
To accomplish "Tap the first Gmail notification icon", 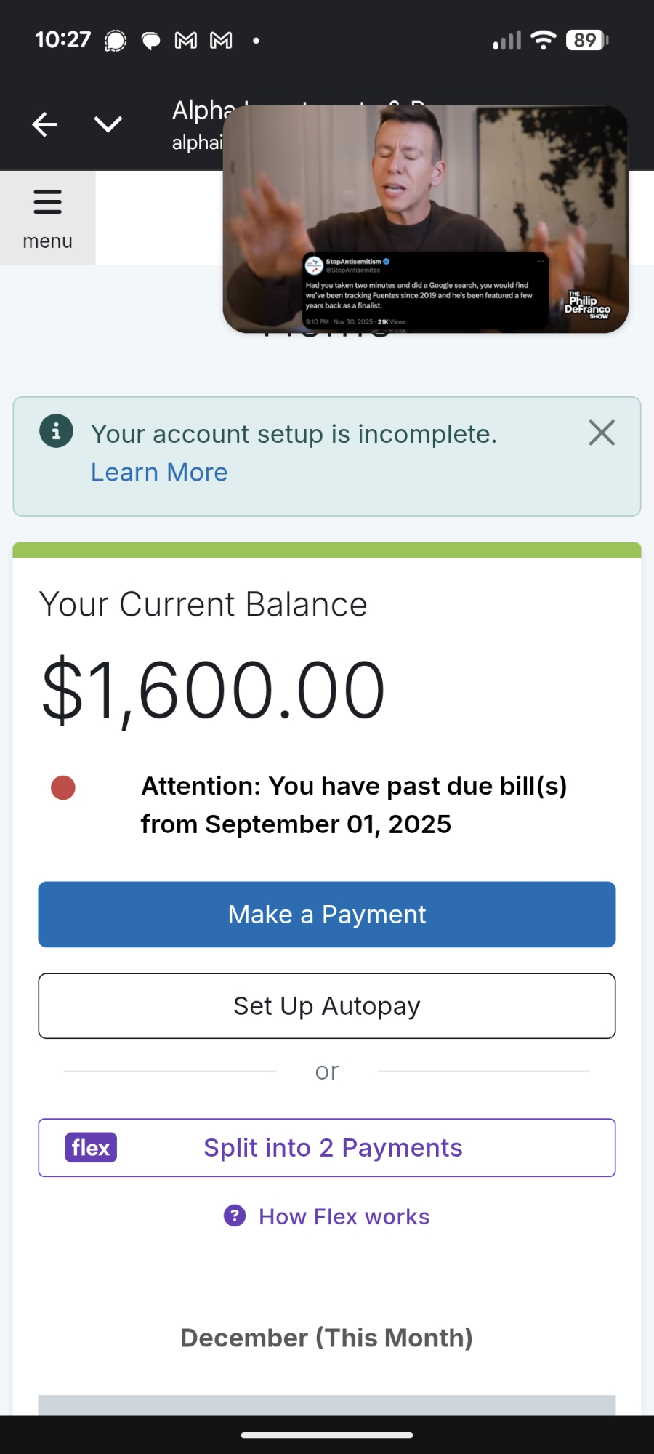I will tap(186, 41).
